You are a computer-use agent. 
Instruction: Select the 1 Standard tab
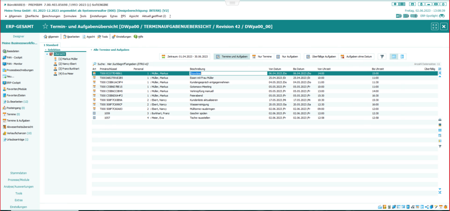[x=51, y=45]
